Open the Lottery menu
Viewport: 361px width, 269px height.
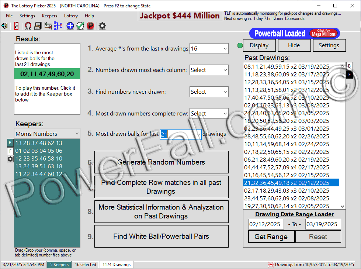coord(71,15)
